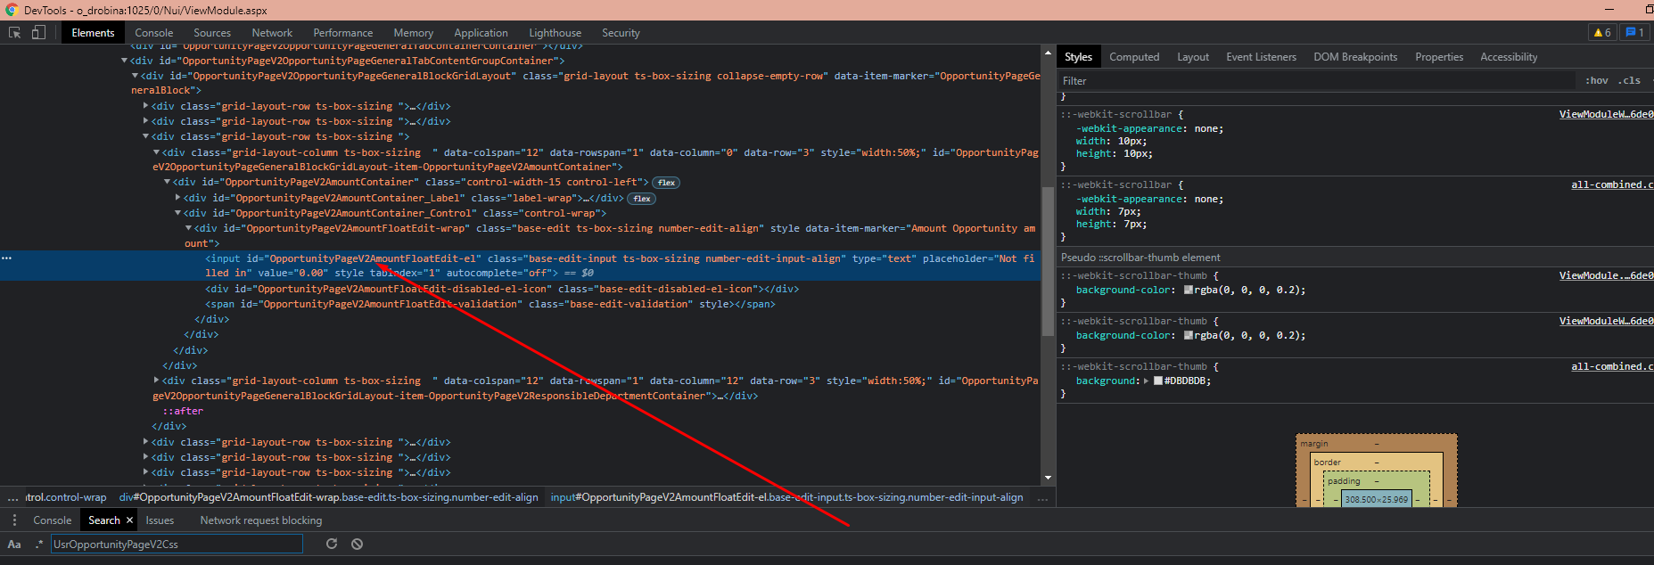Click the #DBDBDB background color swatch
Viewport: 1654px width, 565px height.
[x=1157, y=381]
